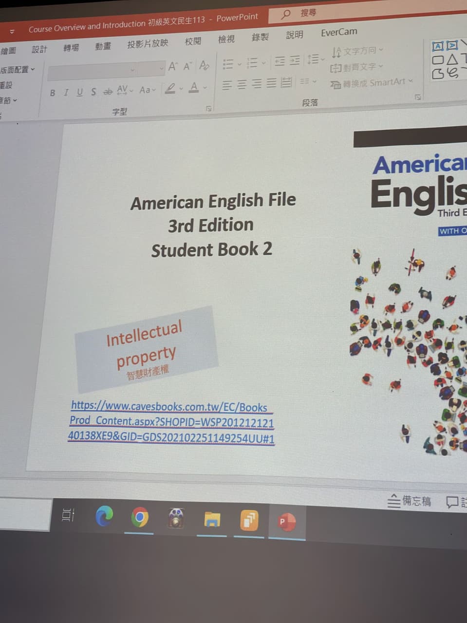Expand the font name combo box
The image size is (467, 623).
(x=92, y=71)
